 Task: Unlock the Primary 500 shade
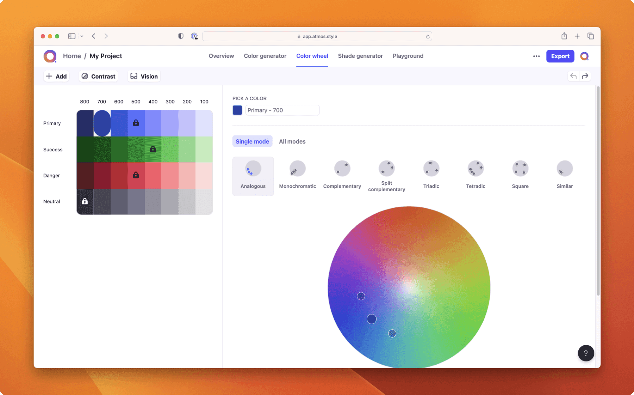click(x=136, y=123)
